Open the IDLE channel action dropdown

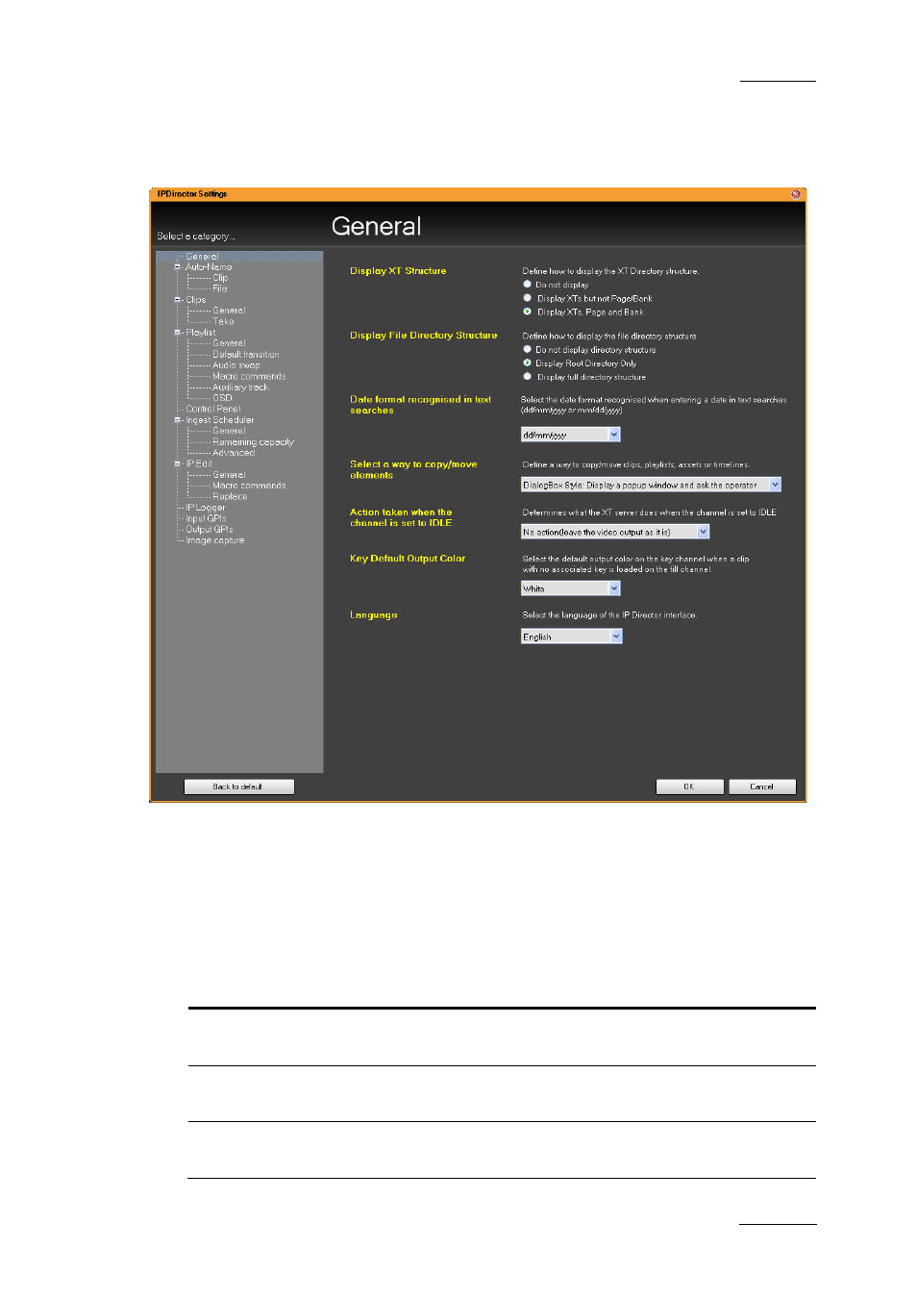click(x=615, y=532)
